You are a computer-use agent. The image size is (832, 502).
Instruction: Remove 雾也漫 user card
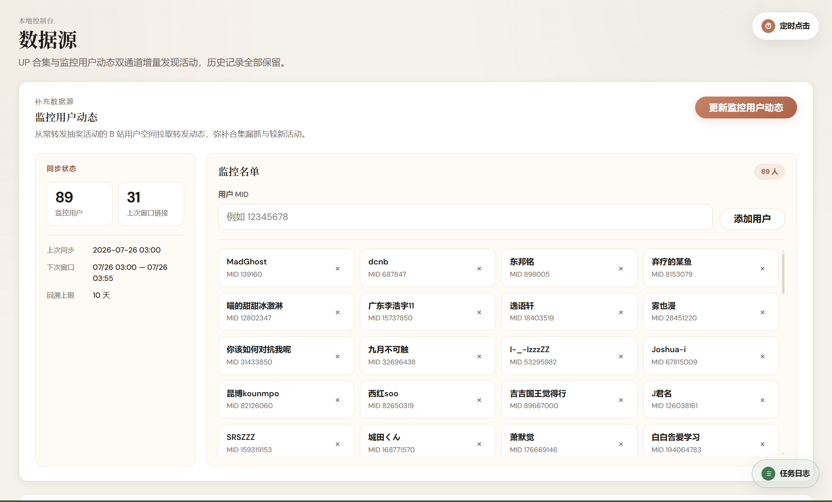(762, 312)
